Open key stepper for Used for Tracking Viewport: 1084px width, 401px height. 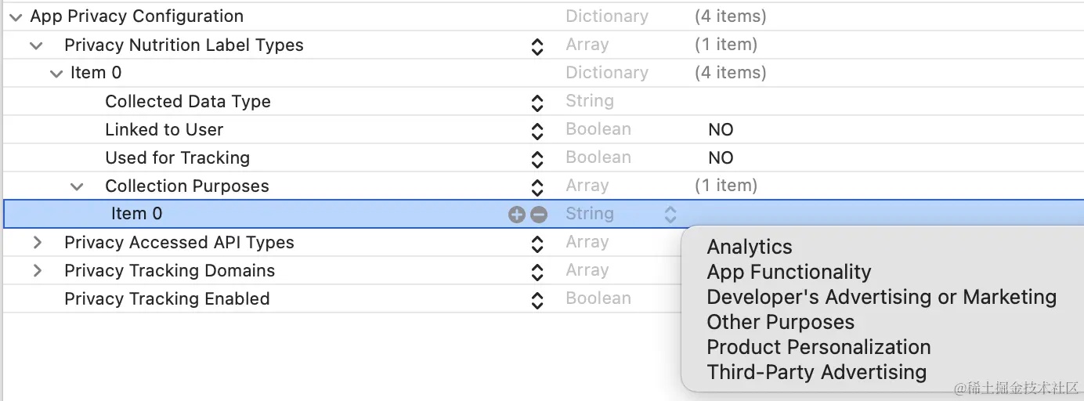(x=537, y=159)
